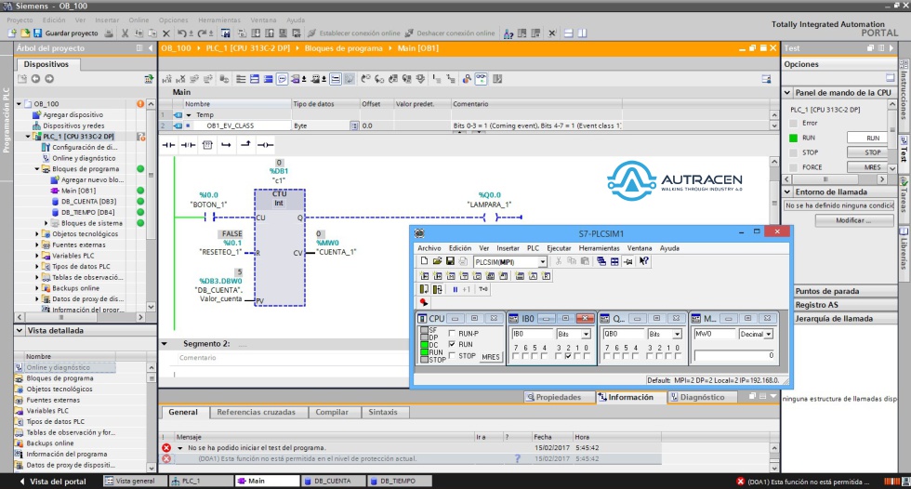Viewport: 911px width, 489px height.
Task: Open the Bits format dropdown for QB0
Action: tap(677, 334)
